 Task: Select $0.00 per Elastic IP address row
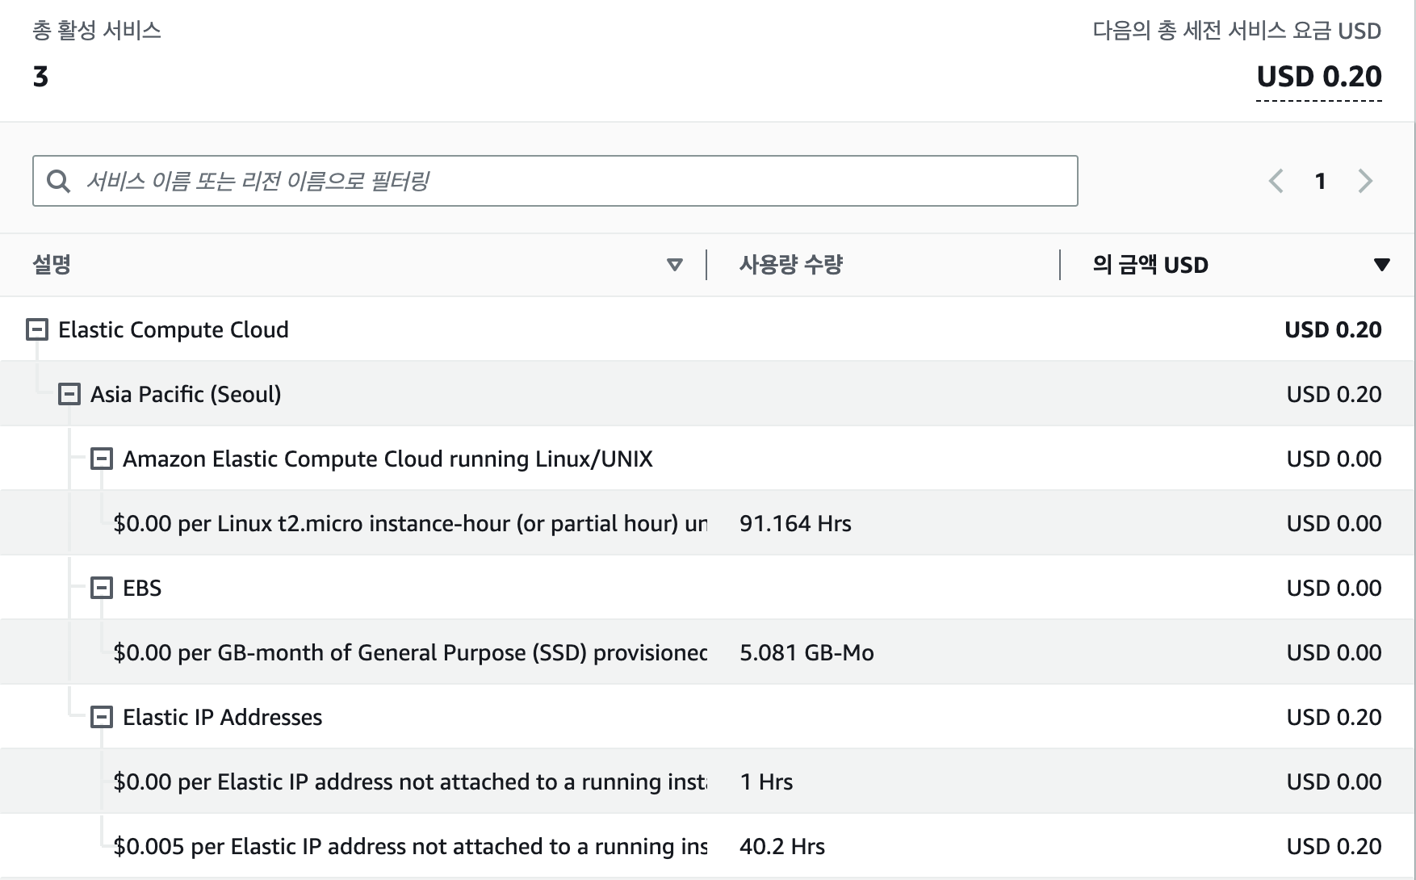tap(708, 782)
